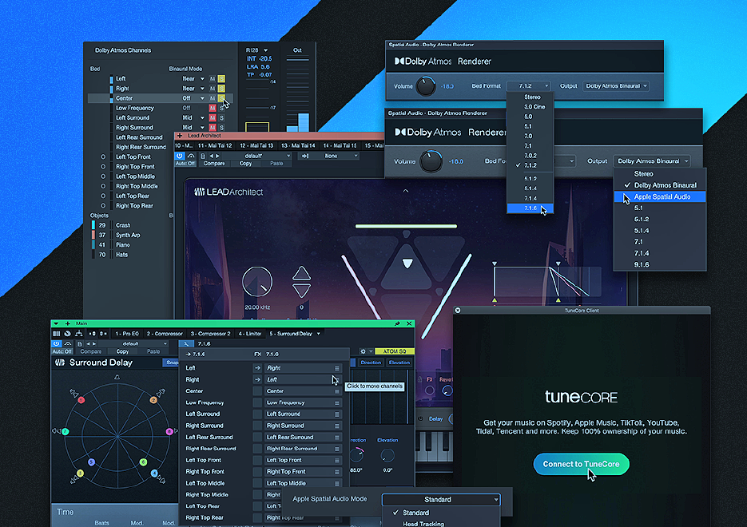Screen dimensions: 747x527
Task: Click Compare in Surround Delay window
Action: [x=90, y=352]
